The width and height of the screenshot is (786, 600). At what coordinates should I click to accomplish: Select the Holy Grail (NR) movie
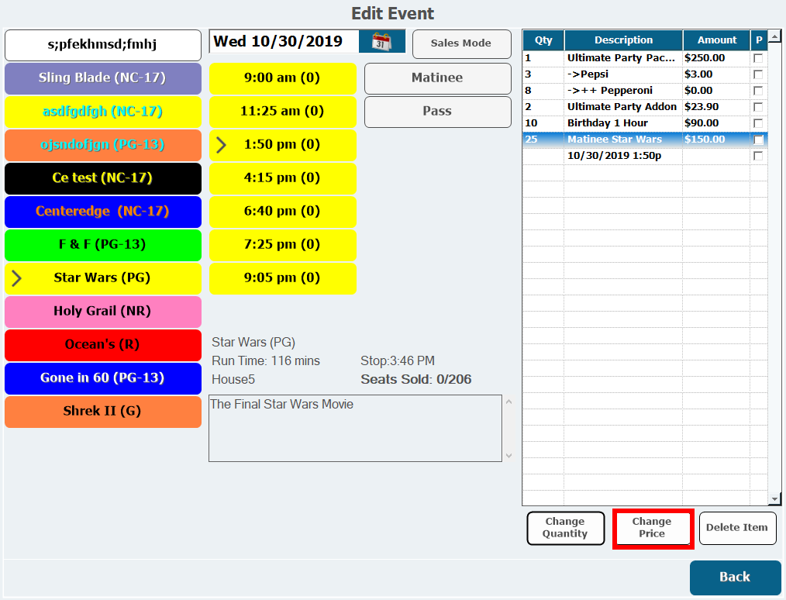[x=102, y=312]
